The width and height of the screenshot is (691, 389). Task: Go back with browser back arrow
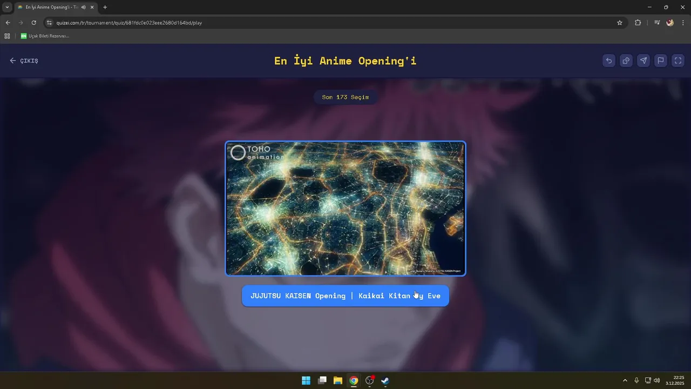(x=8, y=23)
